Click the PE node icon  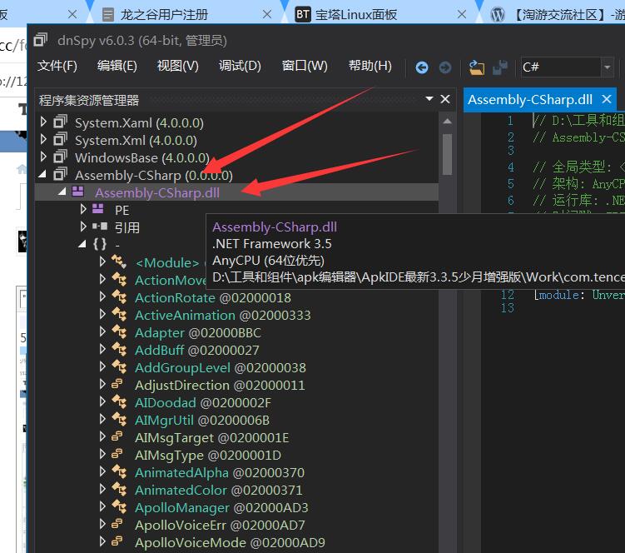click(x=99, y=210)
